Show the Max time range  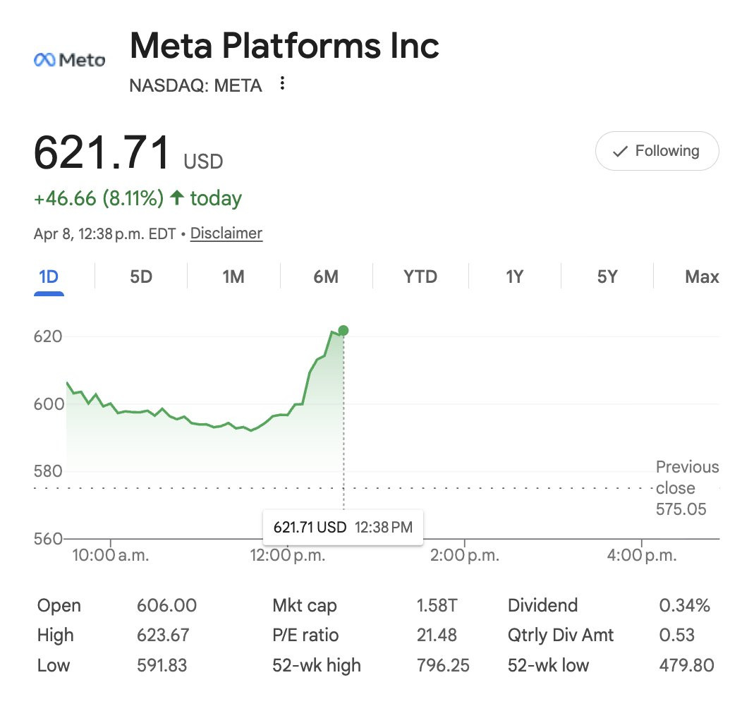pyautogui.click(x=701, y=276)
